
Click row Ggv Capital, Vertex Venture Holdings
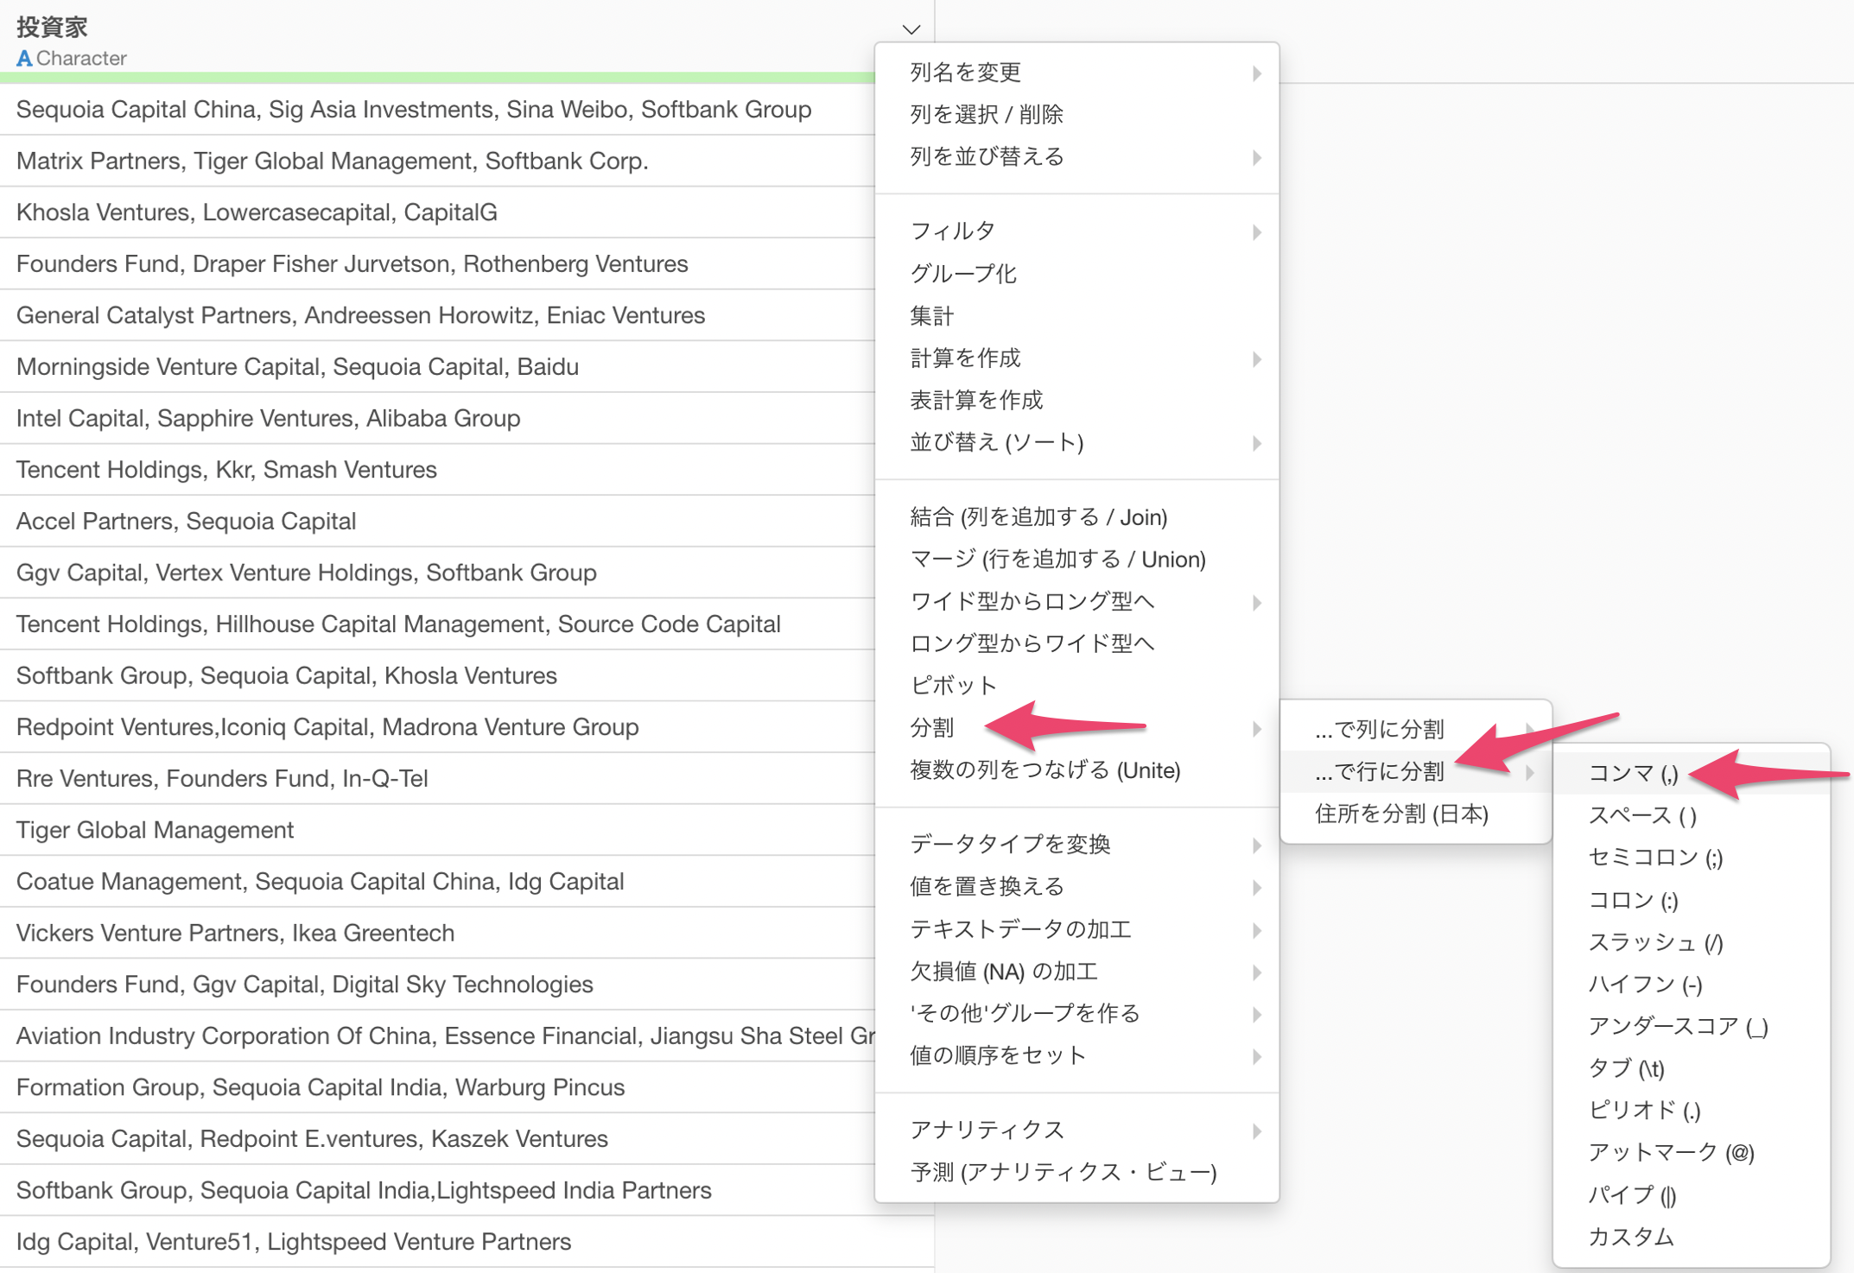point(437,573)
